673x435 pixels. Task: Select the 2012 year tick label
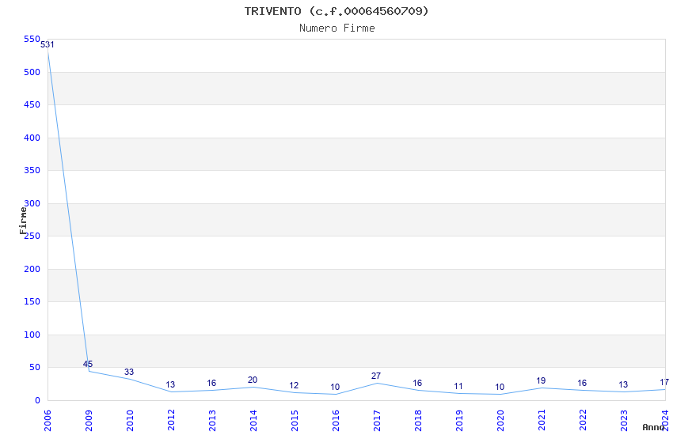171,421
